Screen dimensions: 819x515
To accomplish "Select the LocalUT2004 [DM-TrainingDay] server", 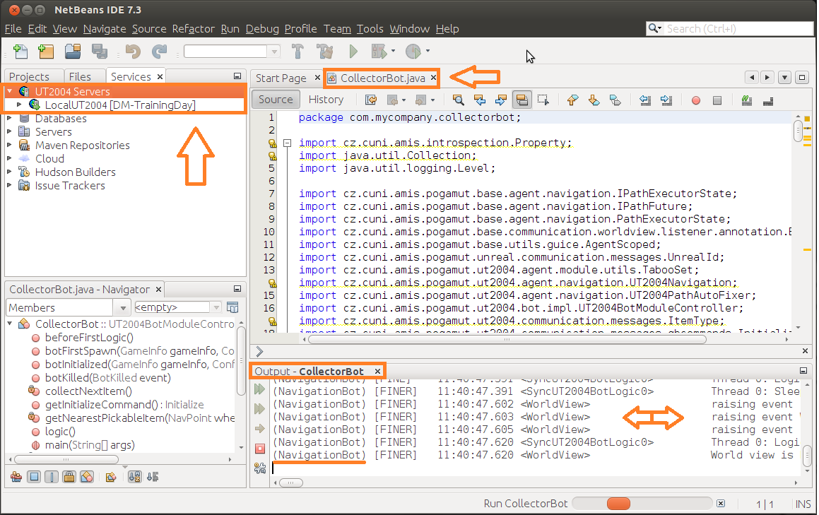I will [x=115, y=105].
